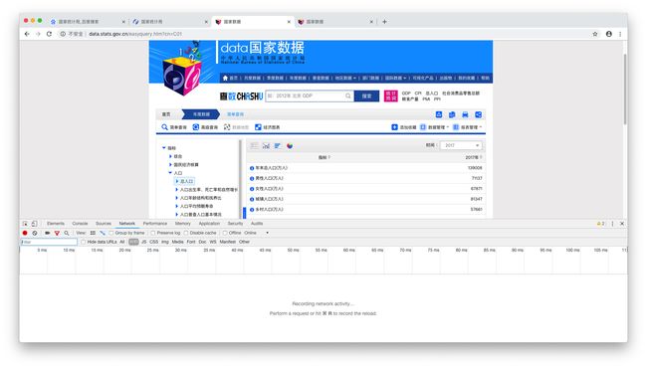Enable the Group by frame checkbox
Viewport: 647px width, 368px height.
point(111,233)
